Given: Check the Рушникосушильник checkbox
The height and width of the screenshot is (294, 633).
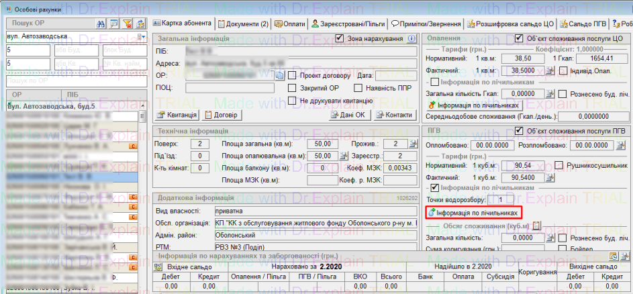Looking at the screenshot, I should (x=559, y=166).
